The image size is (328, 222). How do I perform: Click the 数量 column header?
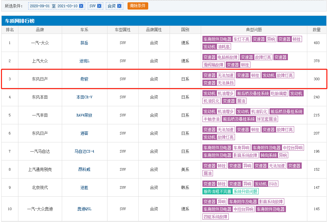(x=316, y=30)
